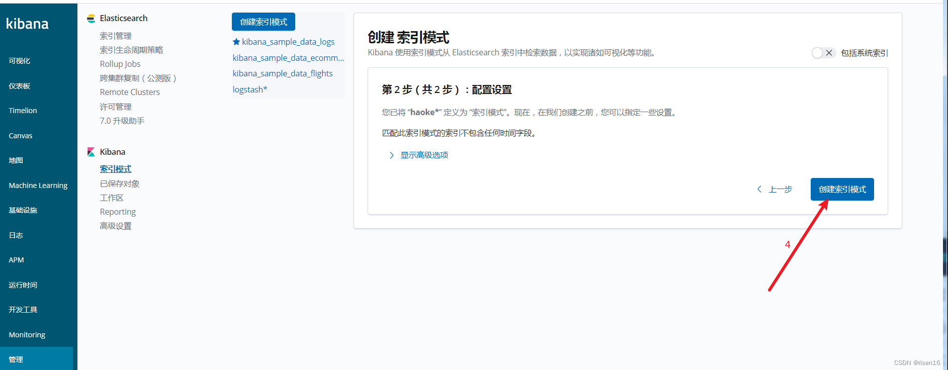Go back with 上一步 link
This screenshot has height=370, width=948.
[x=781, y=189]
